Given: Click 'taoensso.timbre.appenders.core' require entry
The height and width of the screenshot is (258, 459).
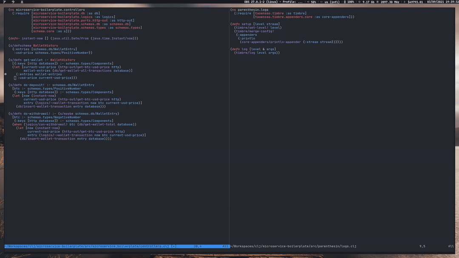Looking at the screenshot, I should (283, 17).
